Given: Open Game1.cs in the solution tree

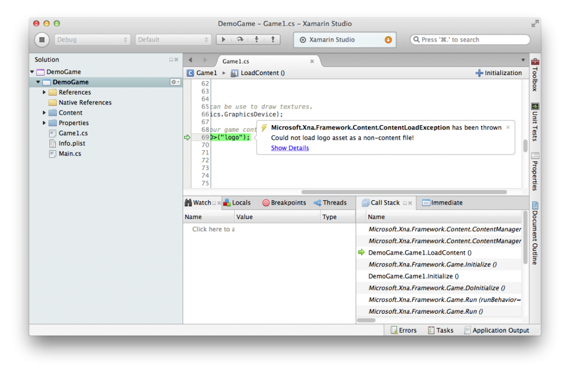Looking at the screenshot, I should [x=73, y=133].
